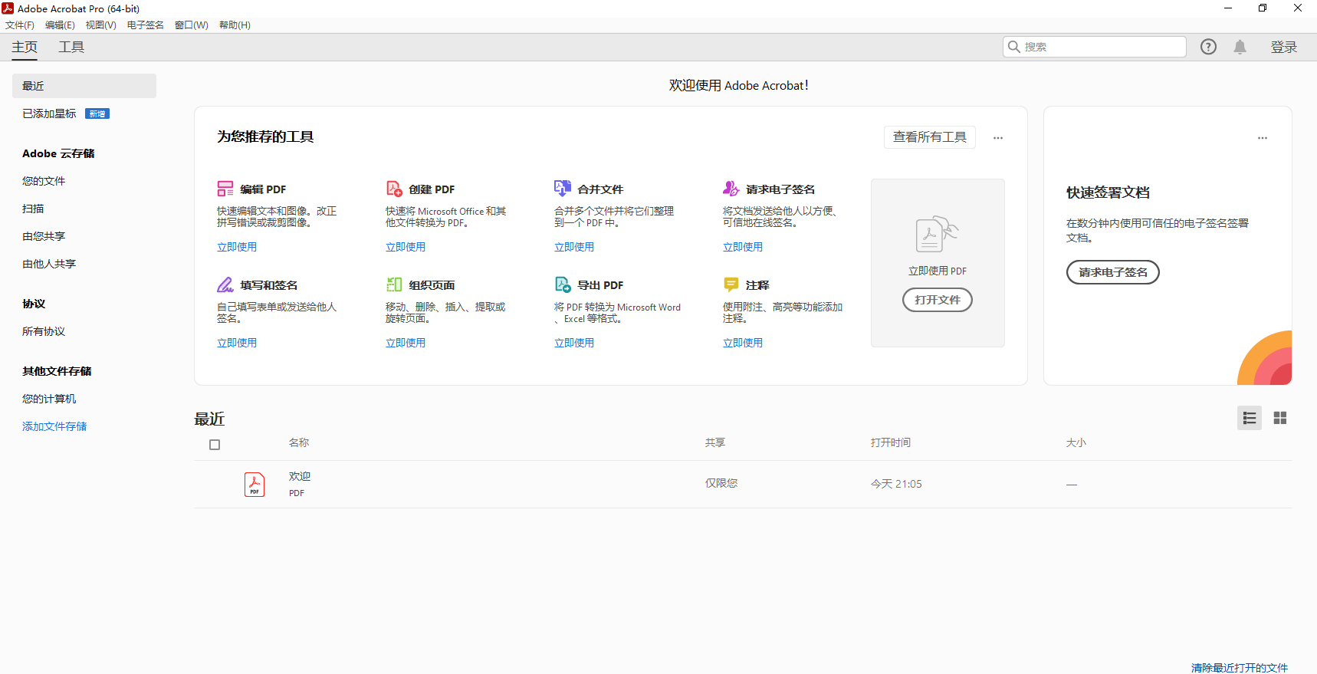Click the 共享 column header
The image size is (1317, 674).
pos(715,442)
